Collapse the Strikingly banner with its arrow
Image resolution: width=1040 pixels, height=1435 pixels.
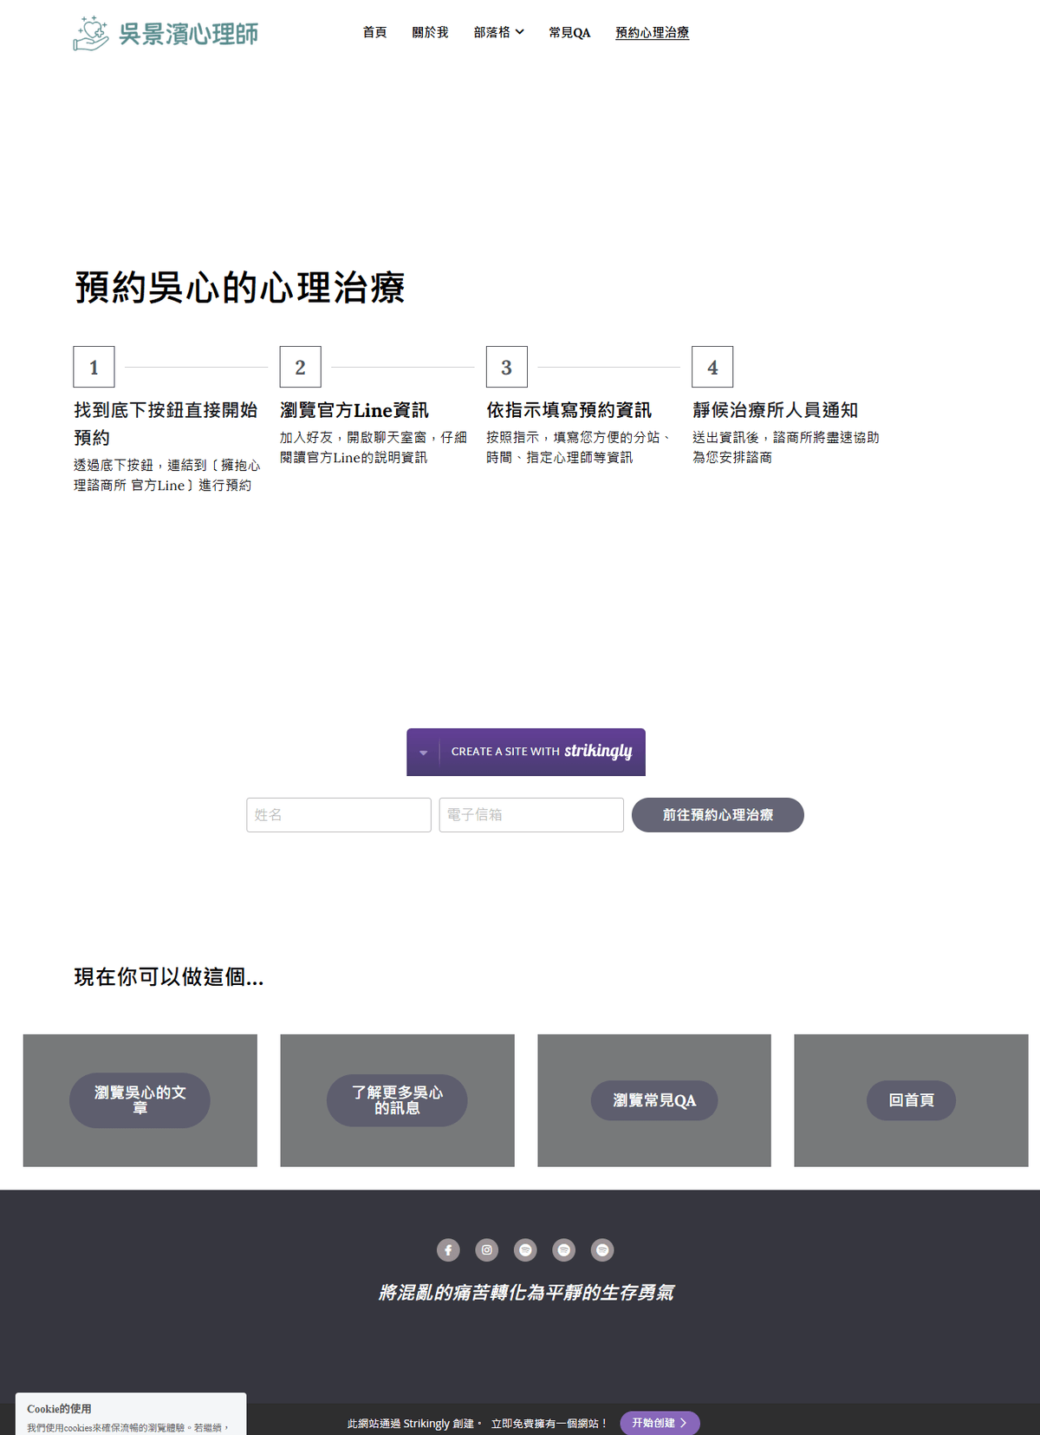[x=423, y=753]
